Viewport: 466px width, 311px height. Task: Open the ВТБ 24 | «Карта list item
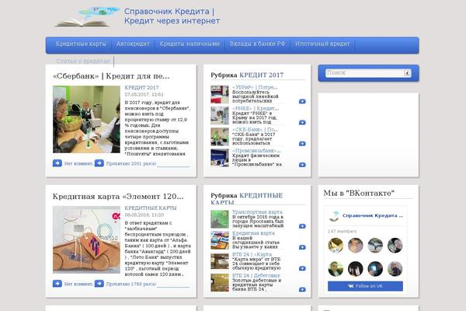tap(252, 254)
